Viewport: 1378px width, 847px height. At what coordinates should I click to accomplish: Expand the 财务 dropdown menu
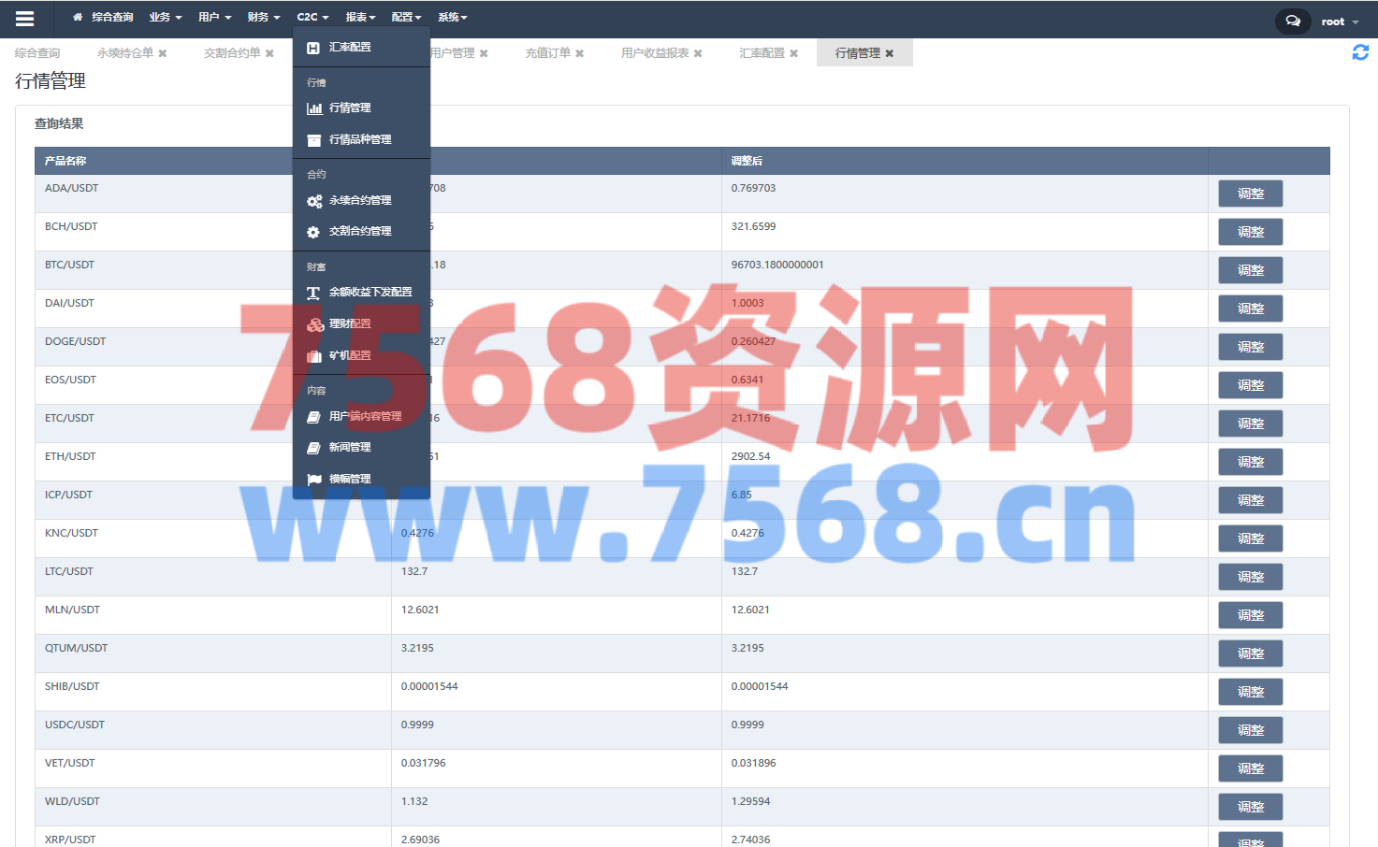point(264,18)
